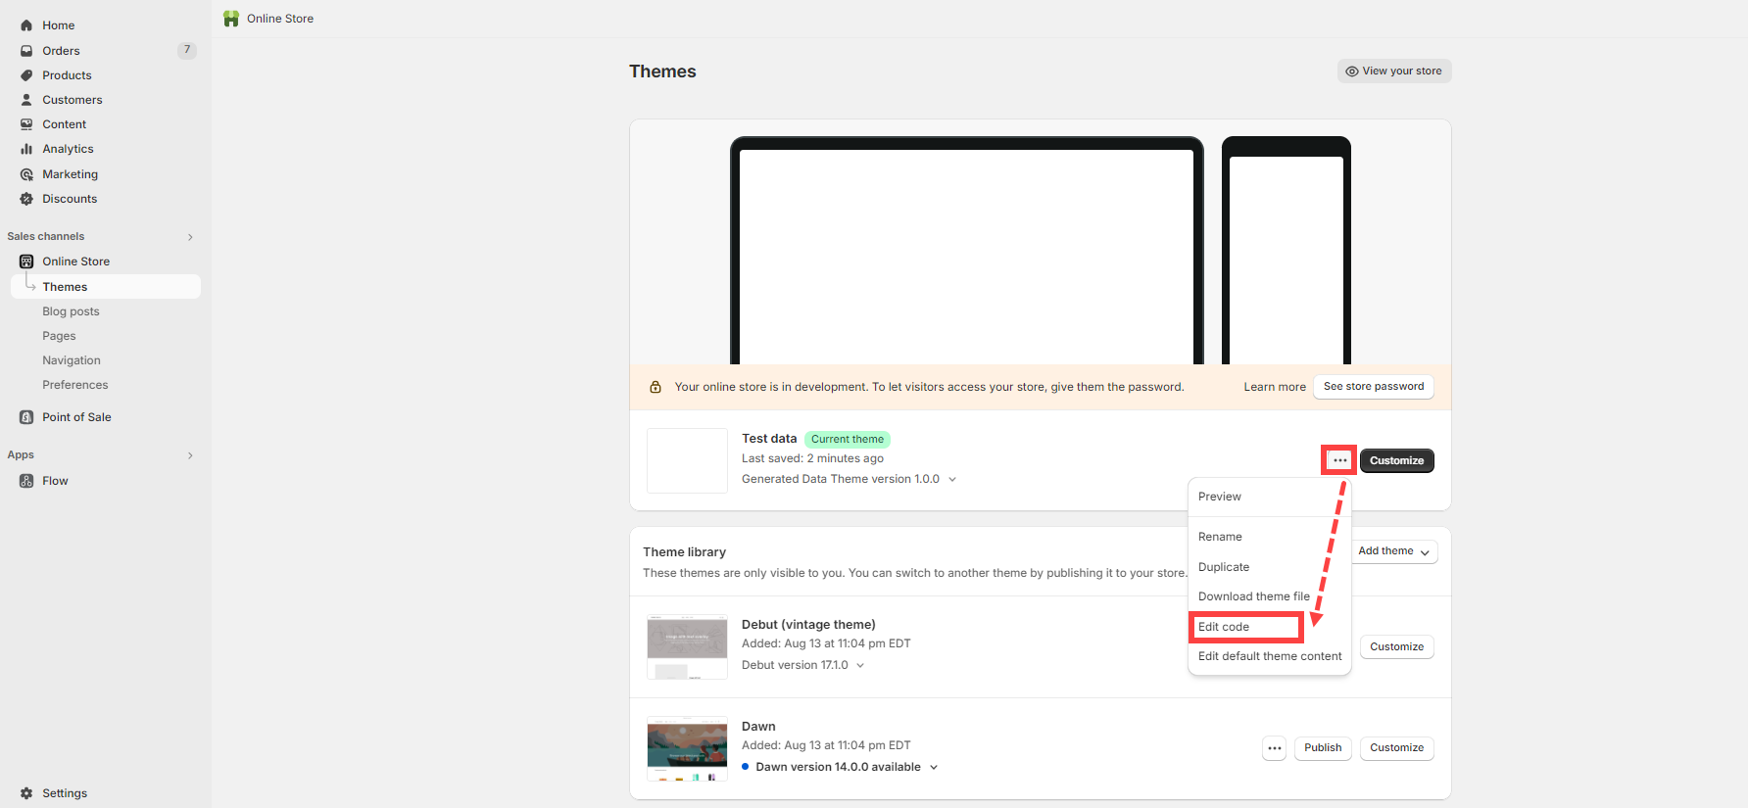
Task: Click the Discounts badge icon
Action: pyautogui.click(x=26, y=199)
